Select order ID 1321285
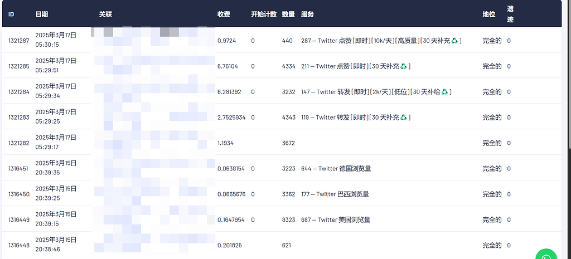571x259 pixels. tap(19, 66)
